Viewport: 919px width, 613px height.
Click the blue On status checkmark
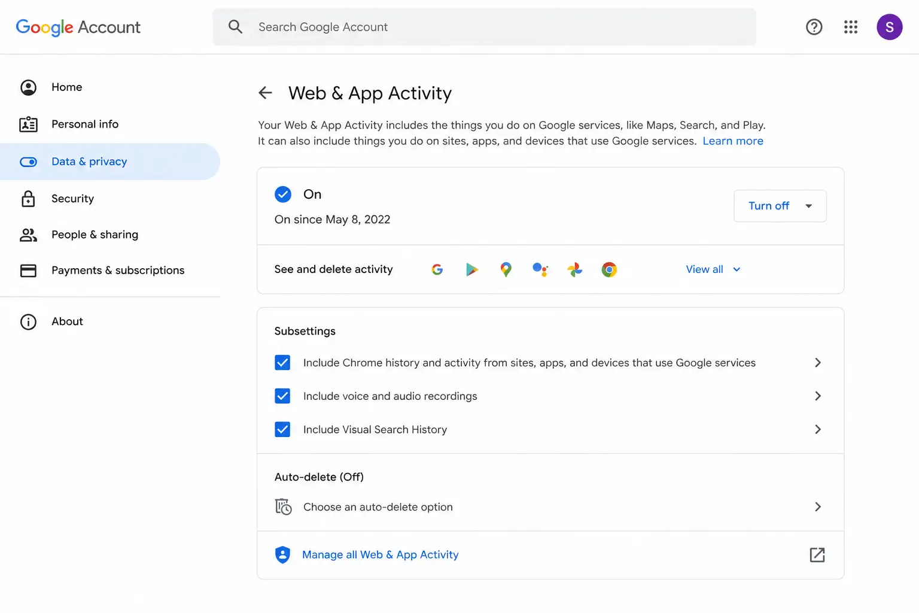[283, 194]
